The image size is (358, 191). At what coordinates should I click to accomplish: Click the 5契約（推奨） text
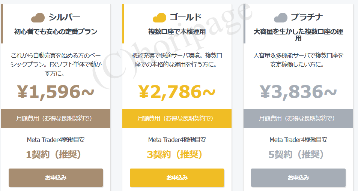coord(296,155)
